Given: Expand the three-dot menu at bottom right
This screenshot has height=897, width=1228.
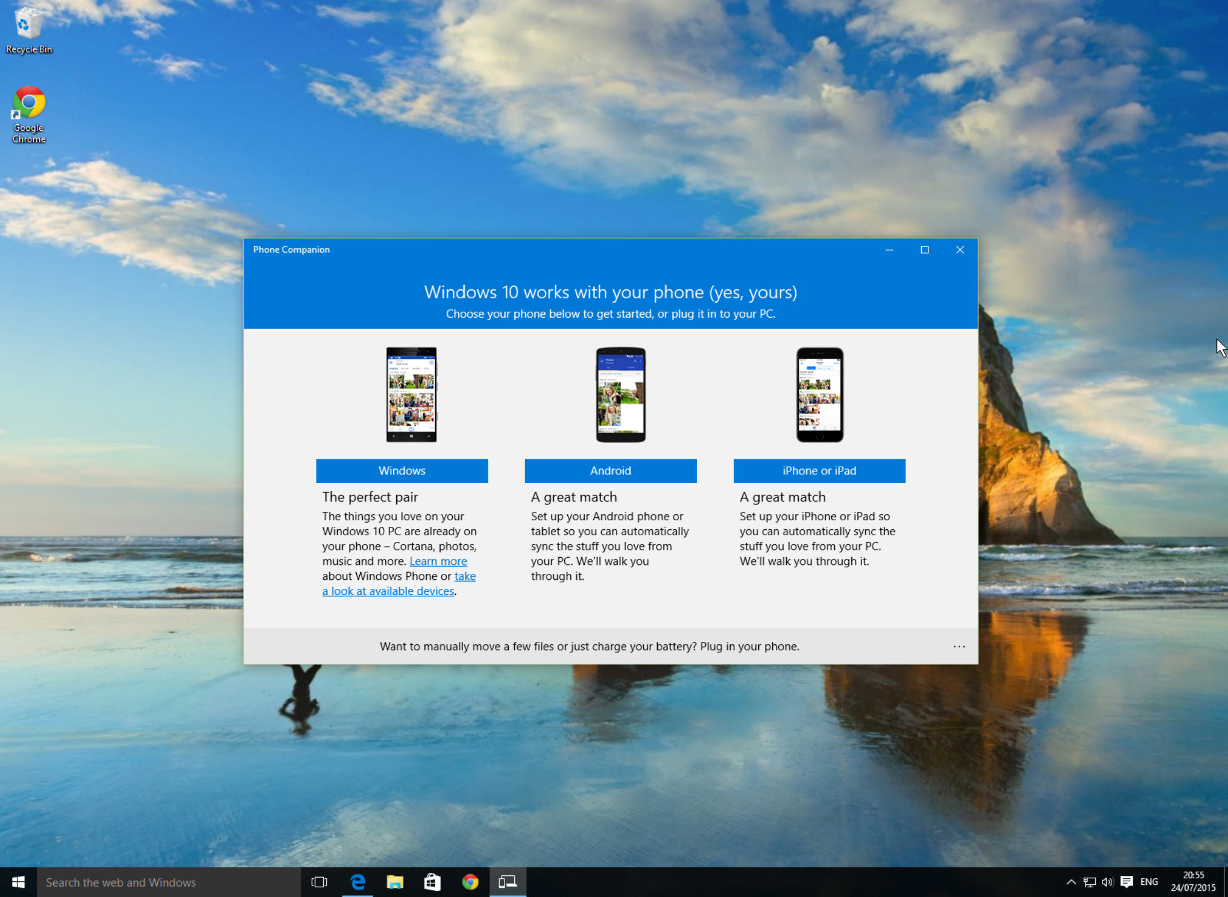Looking at the screenshot, I should (x=959, y=646).
